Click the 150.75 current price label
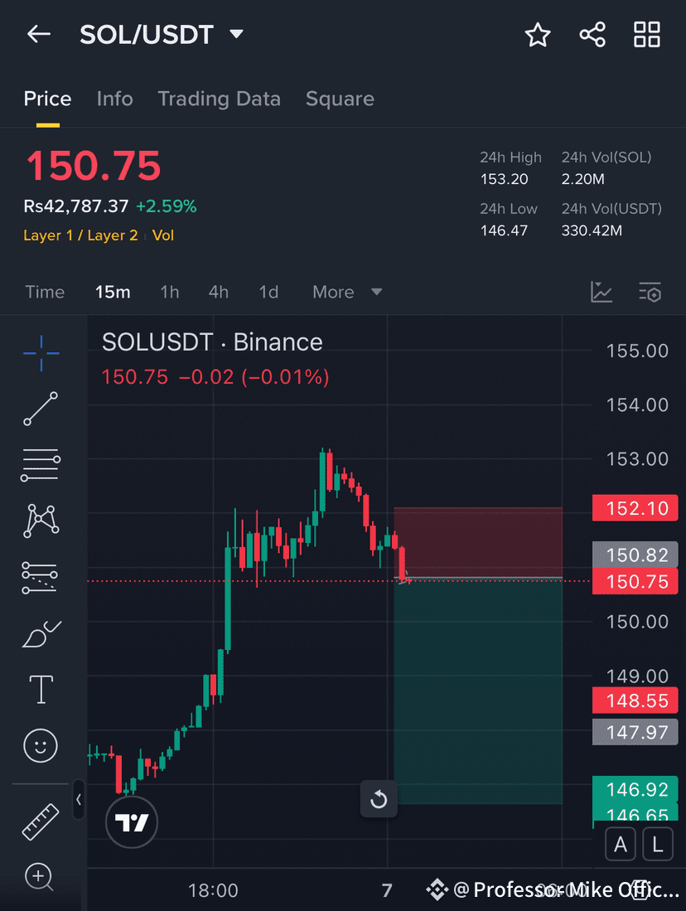The image size is (686, 911). click(x=635, y=582)
